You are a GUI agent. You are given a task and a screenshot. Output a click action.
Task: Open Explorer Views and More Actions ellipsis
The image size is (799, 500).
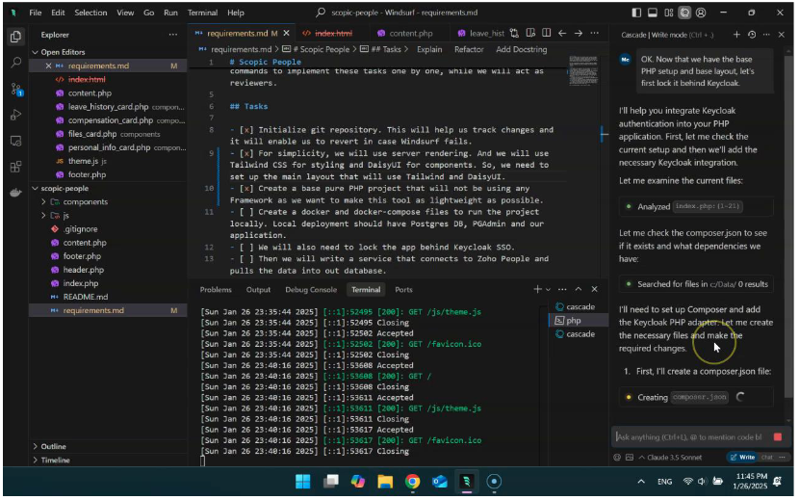click(173, 35)
